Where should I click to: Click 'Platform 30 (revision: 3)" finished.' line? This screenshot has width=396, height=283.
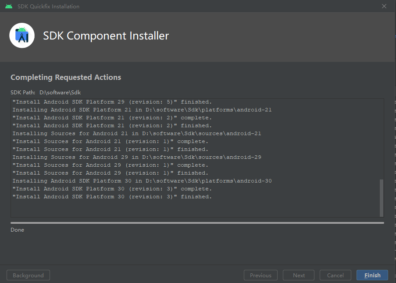click(112, 197)
